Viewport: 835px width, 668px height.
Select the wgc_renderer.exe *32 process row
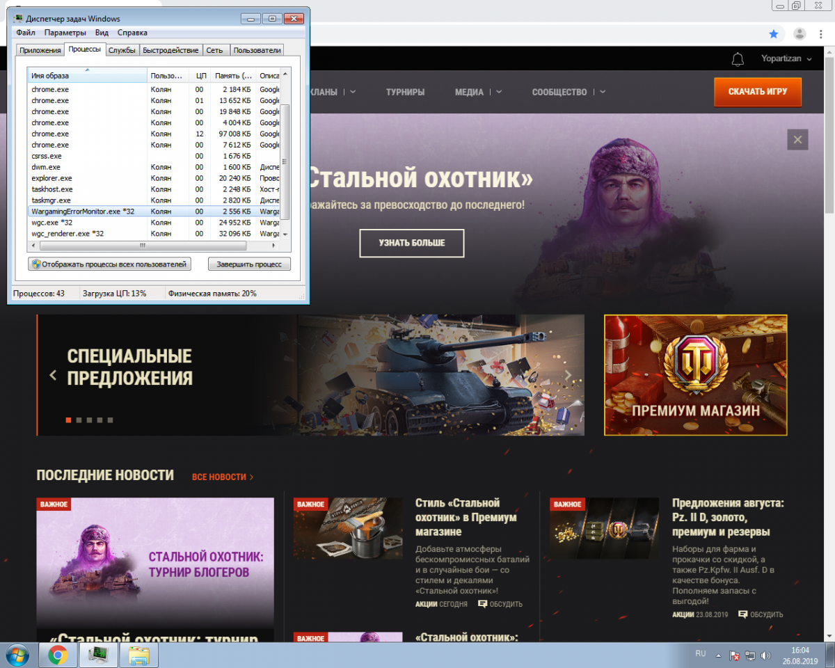pyautogui.click(x=153, y=234)
